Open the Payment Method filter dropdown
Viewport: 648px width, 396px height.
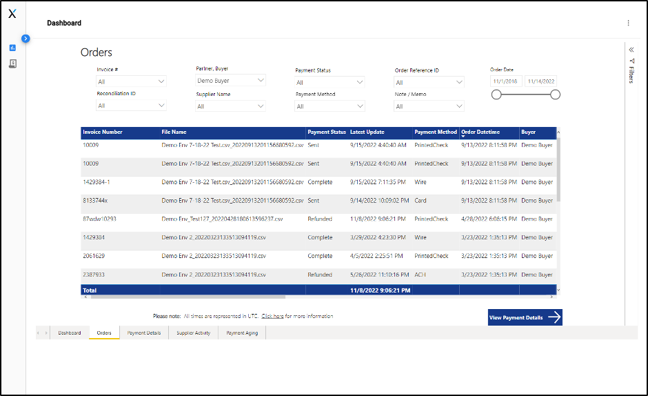(x=330, y=106)
